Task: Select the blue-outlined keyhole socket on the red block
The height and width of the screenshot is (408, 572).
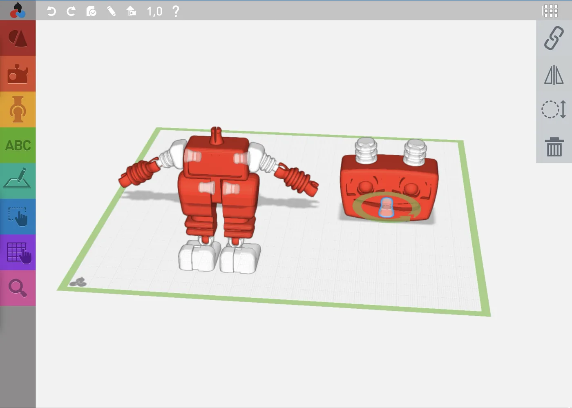Action: [386, 207]
